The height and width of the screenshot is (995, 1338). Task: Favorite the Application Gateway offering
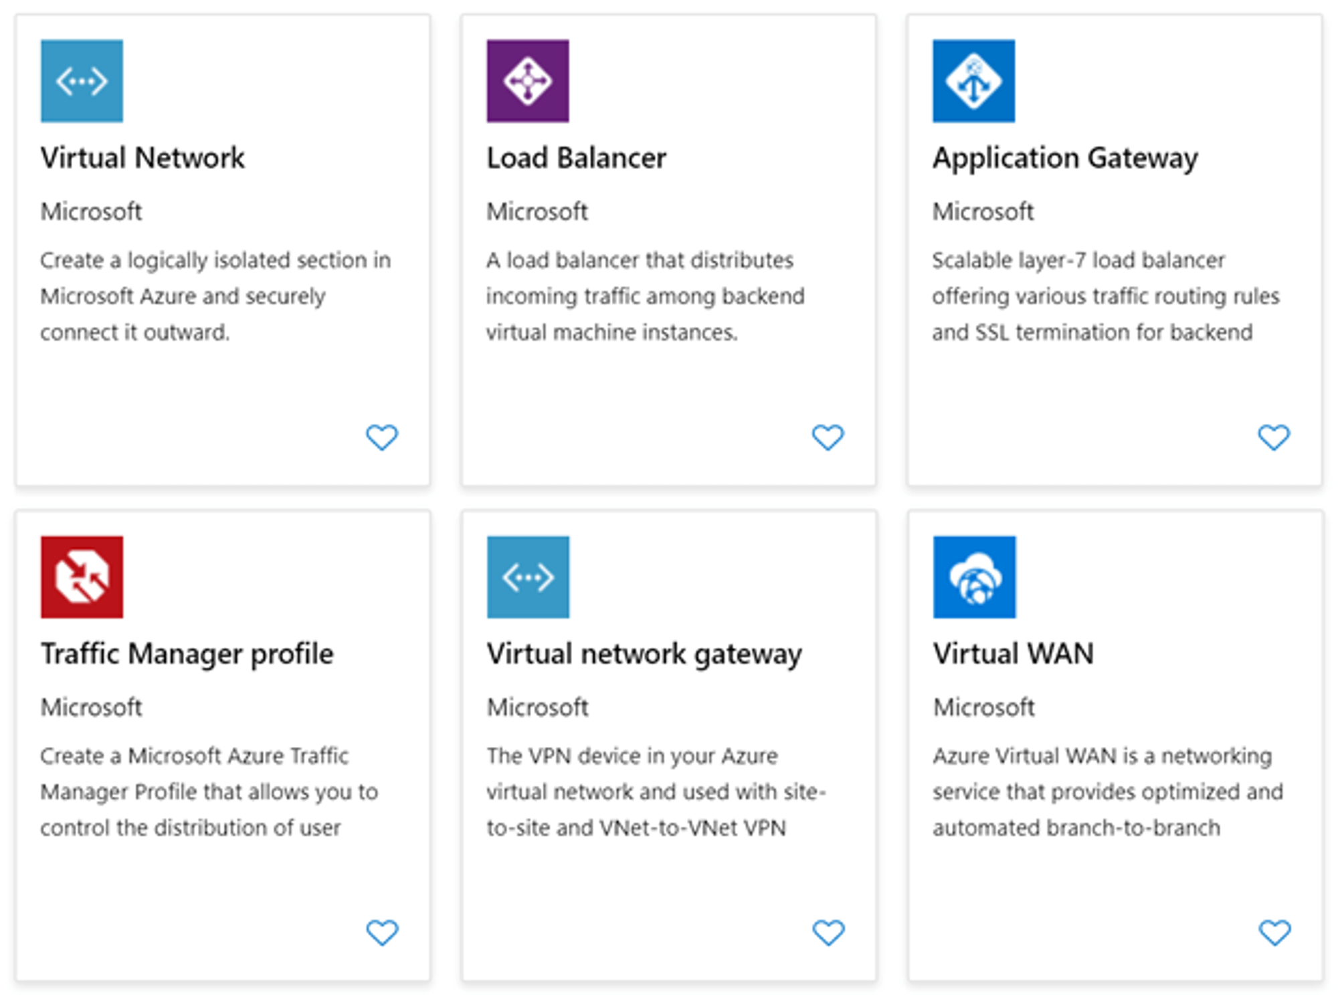click(x=1274, y=437)
